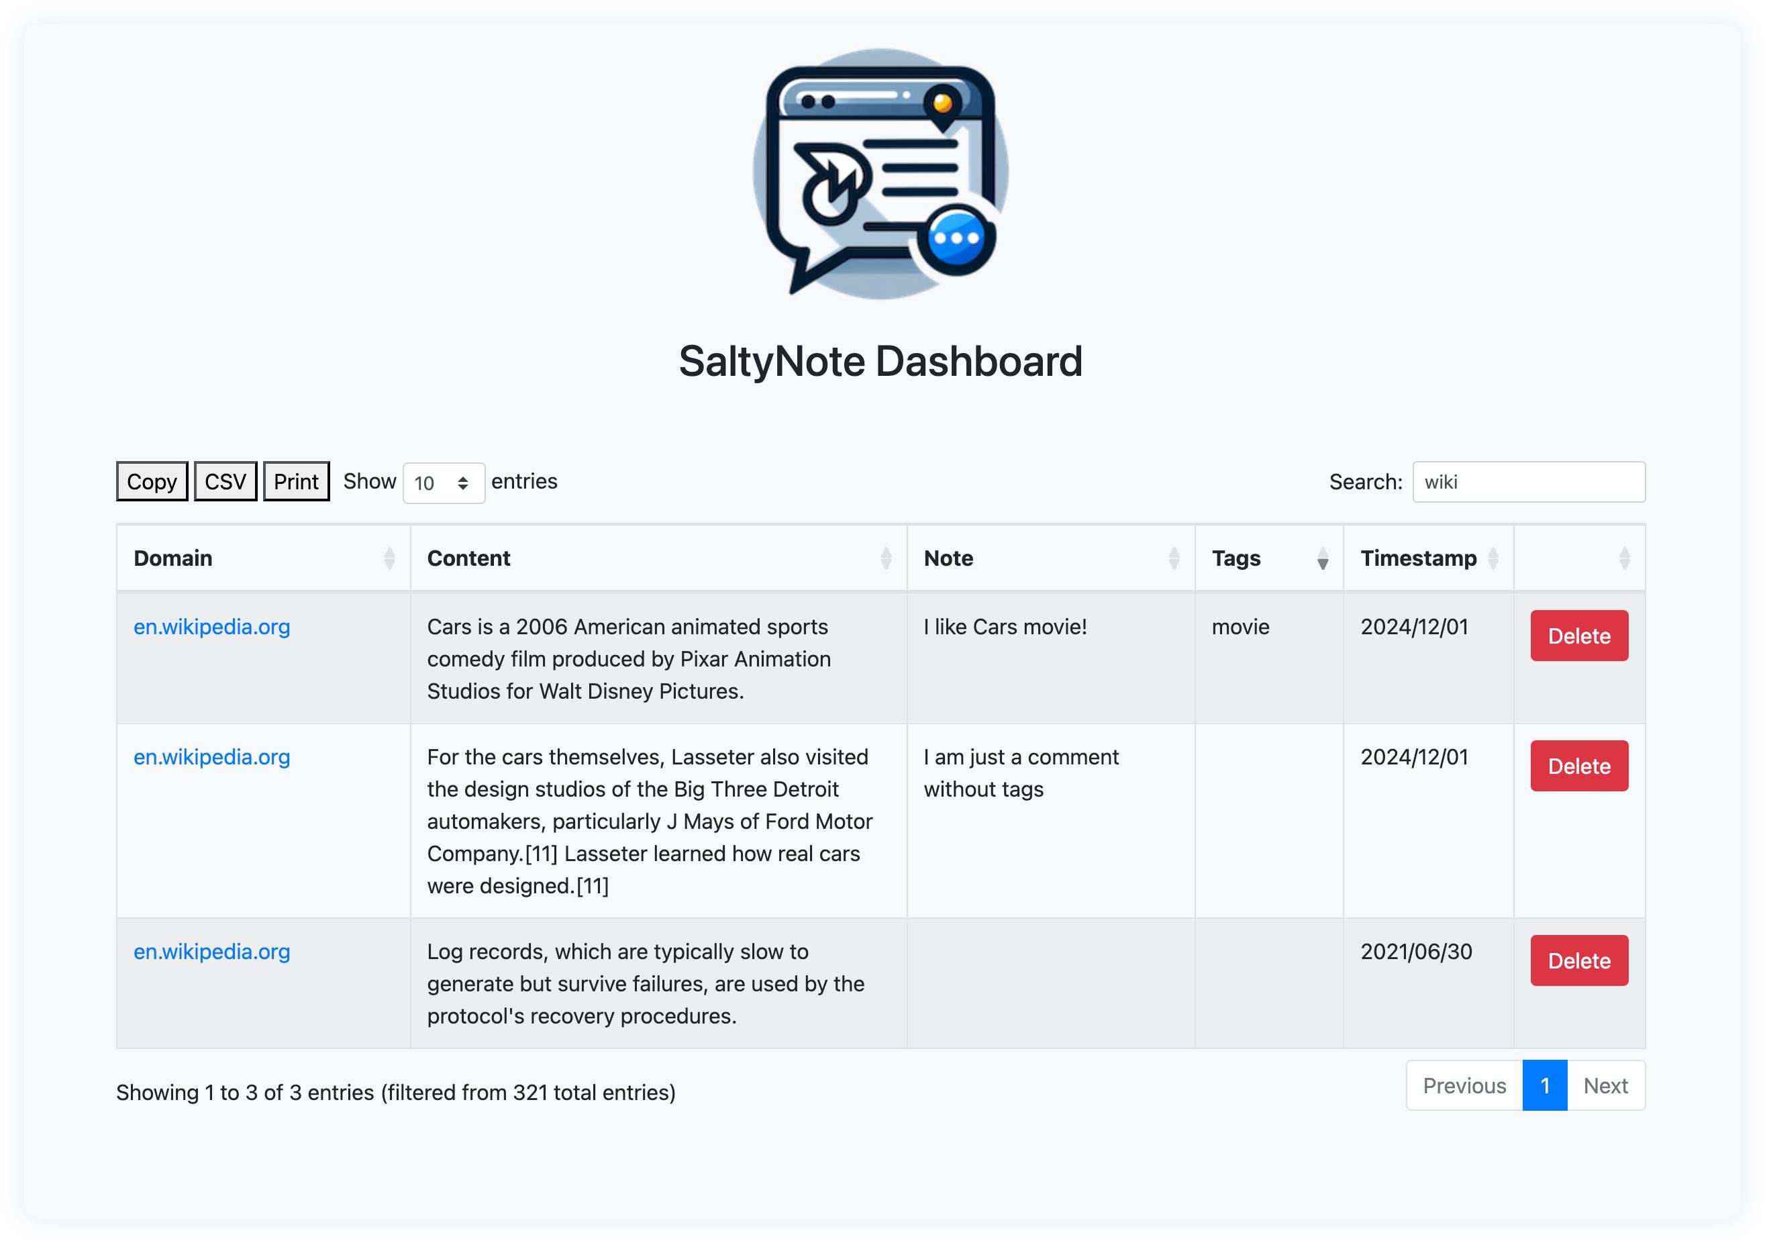Export table using CSV button
The width and height of the screenshot is (1765, 1243).
click(x=225, y=481)
